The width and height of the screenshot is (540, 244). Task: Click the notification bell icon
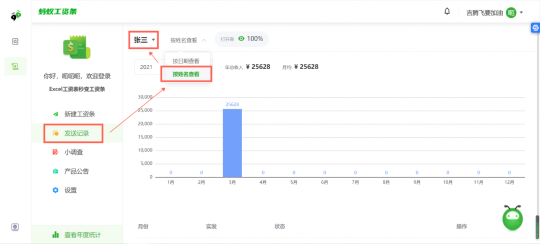point(447,12)
